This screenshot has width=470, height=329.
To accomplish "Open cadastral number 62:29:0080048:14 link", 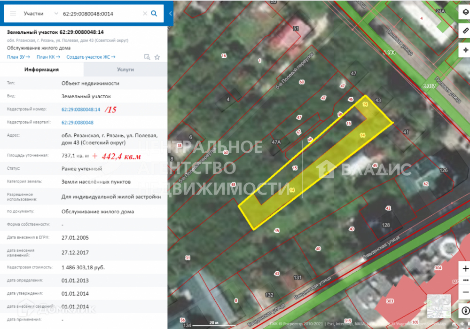I will coord(81,110).
